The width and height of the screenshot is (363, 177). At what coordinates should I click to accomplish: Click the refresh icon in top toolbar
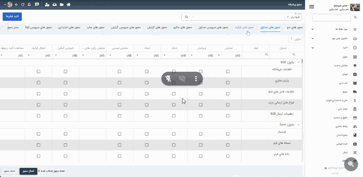coord(23,5)
